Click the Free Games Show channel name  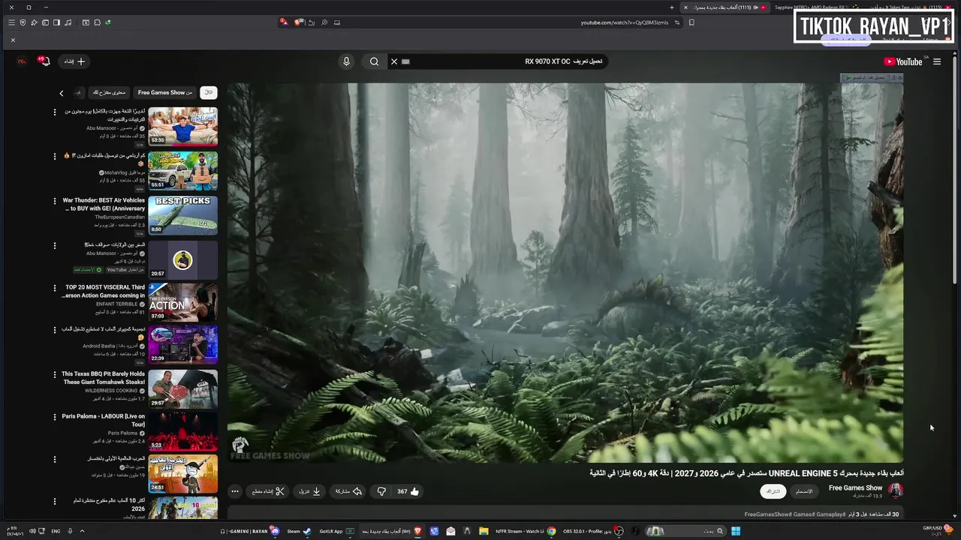coord(855,488)
